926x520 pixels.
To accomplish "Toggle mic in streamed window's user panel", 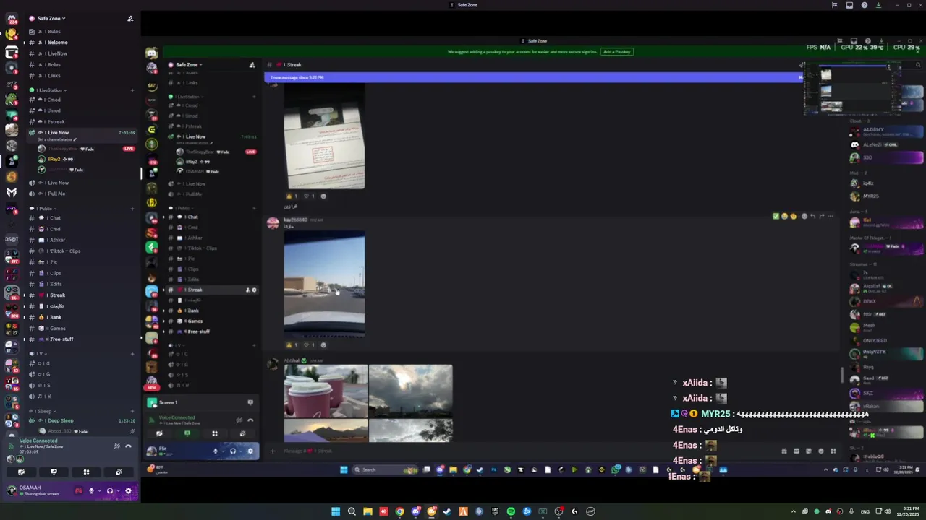I will pos(215,451).
